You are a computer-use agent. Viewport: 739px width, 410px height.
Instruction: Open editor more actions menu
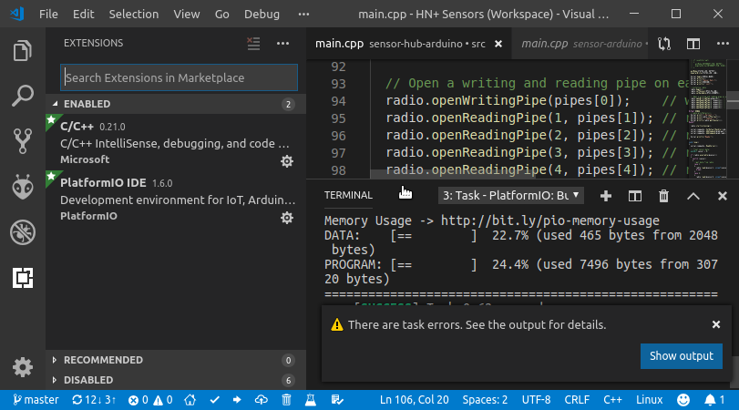click(x=723, y=44)
